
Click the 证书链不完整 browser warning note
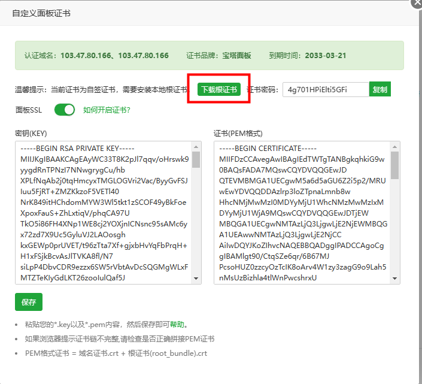click(120, 338)
